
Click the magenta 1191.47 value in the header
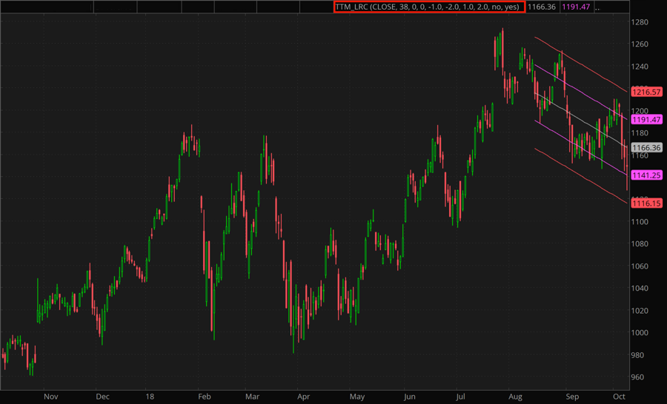576,7
